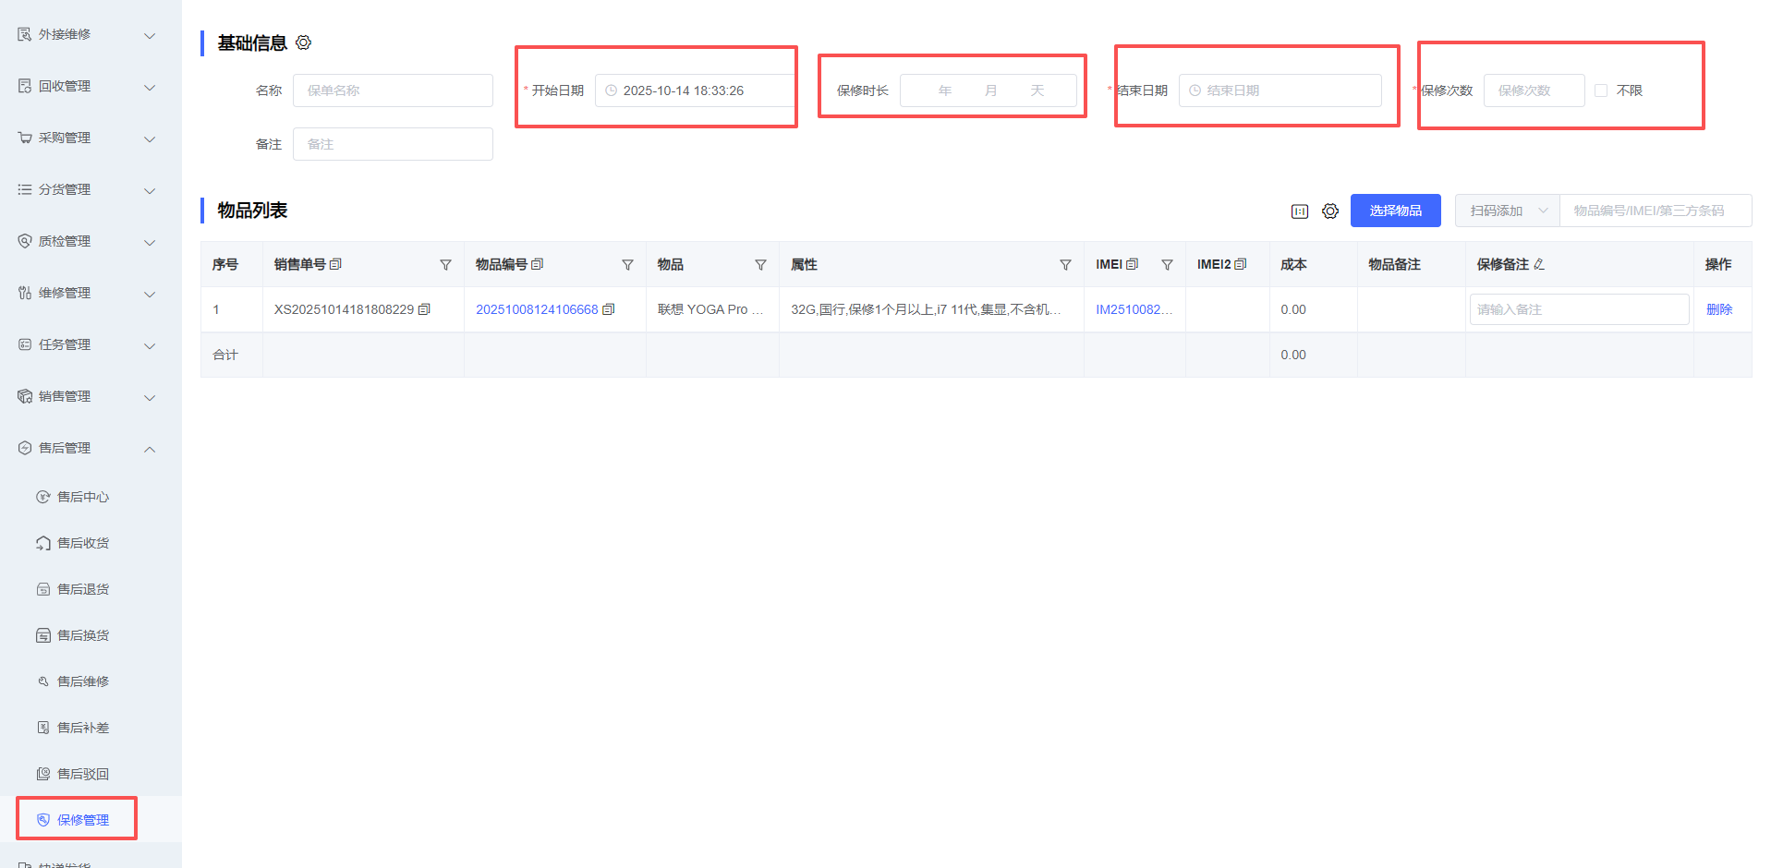Click copy icon next to item number 20251008124106668
This screenshot has height=868, width=1771.
click(608, 309)
